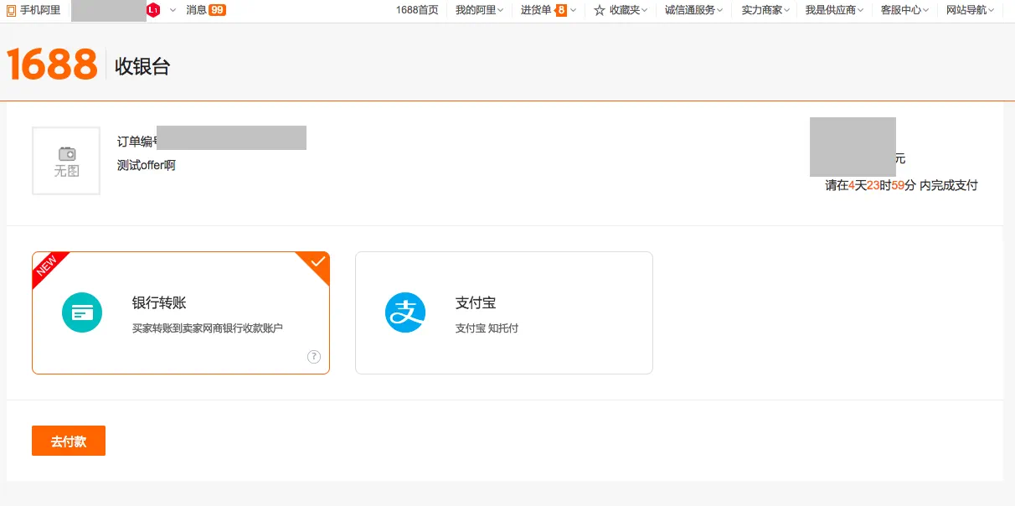Click the 进货单 count badge 8
1015x506 pixels.
[561, 10]
